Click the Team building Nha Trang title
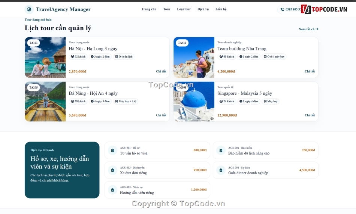Screen dimensions: 356x214 pos(242,49)
